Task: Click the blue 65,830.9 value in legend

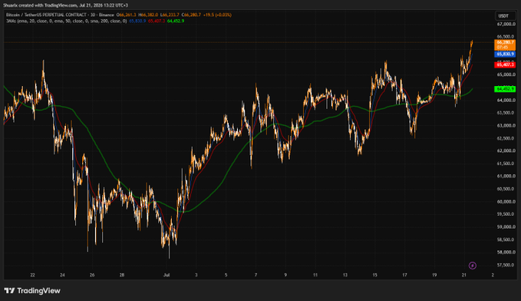Action: click(137, 21)
